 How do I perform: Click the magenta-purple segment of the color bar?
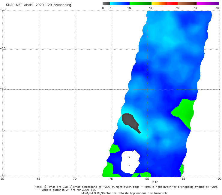[208, 4]
